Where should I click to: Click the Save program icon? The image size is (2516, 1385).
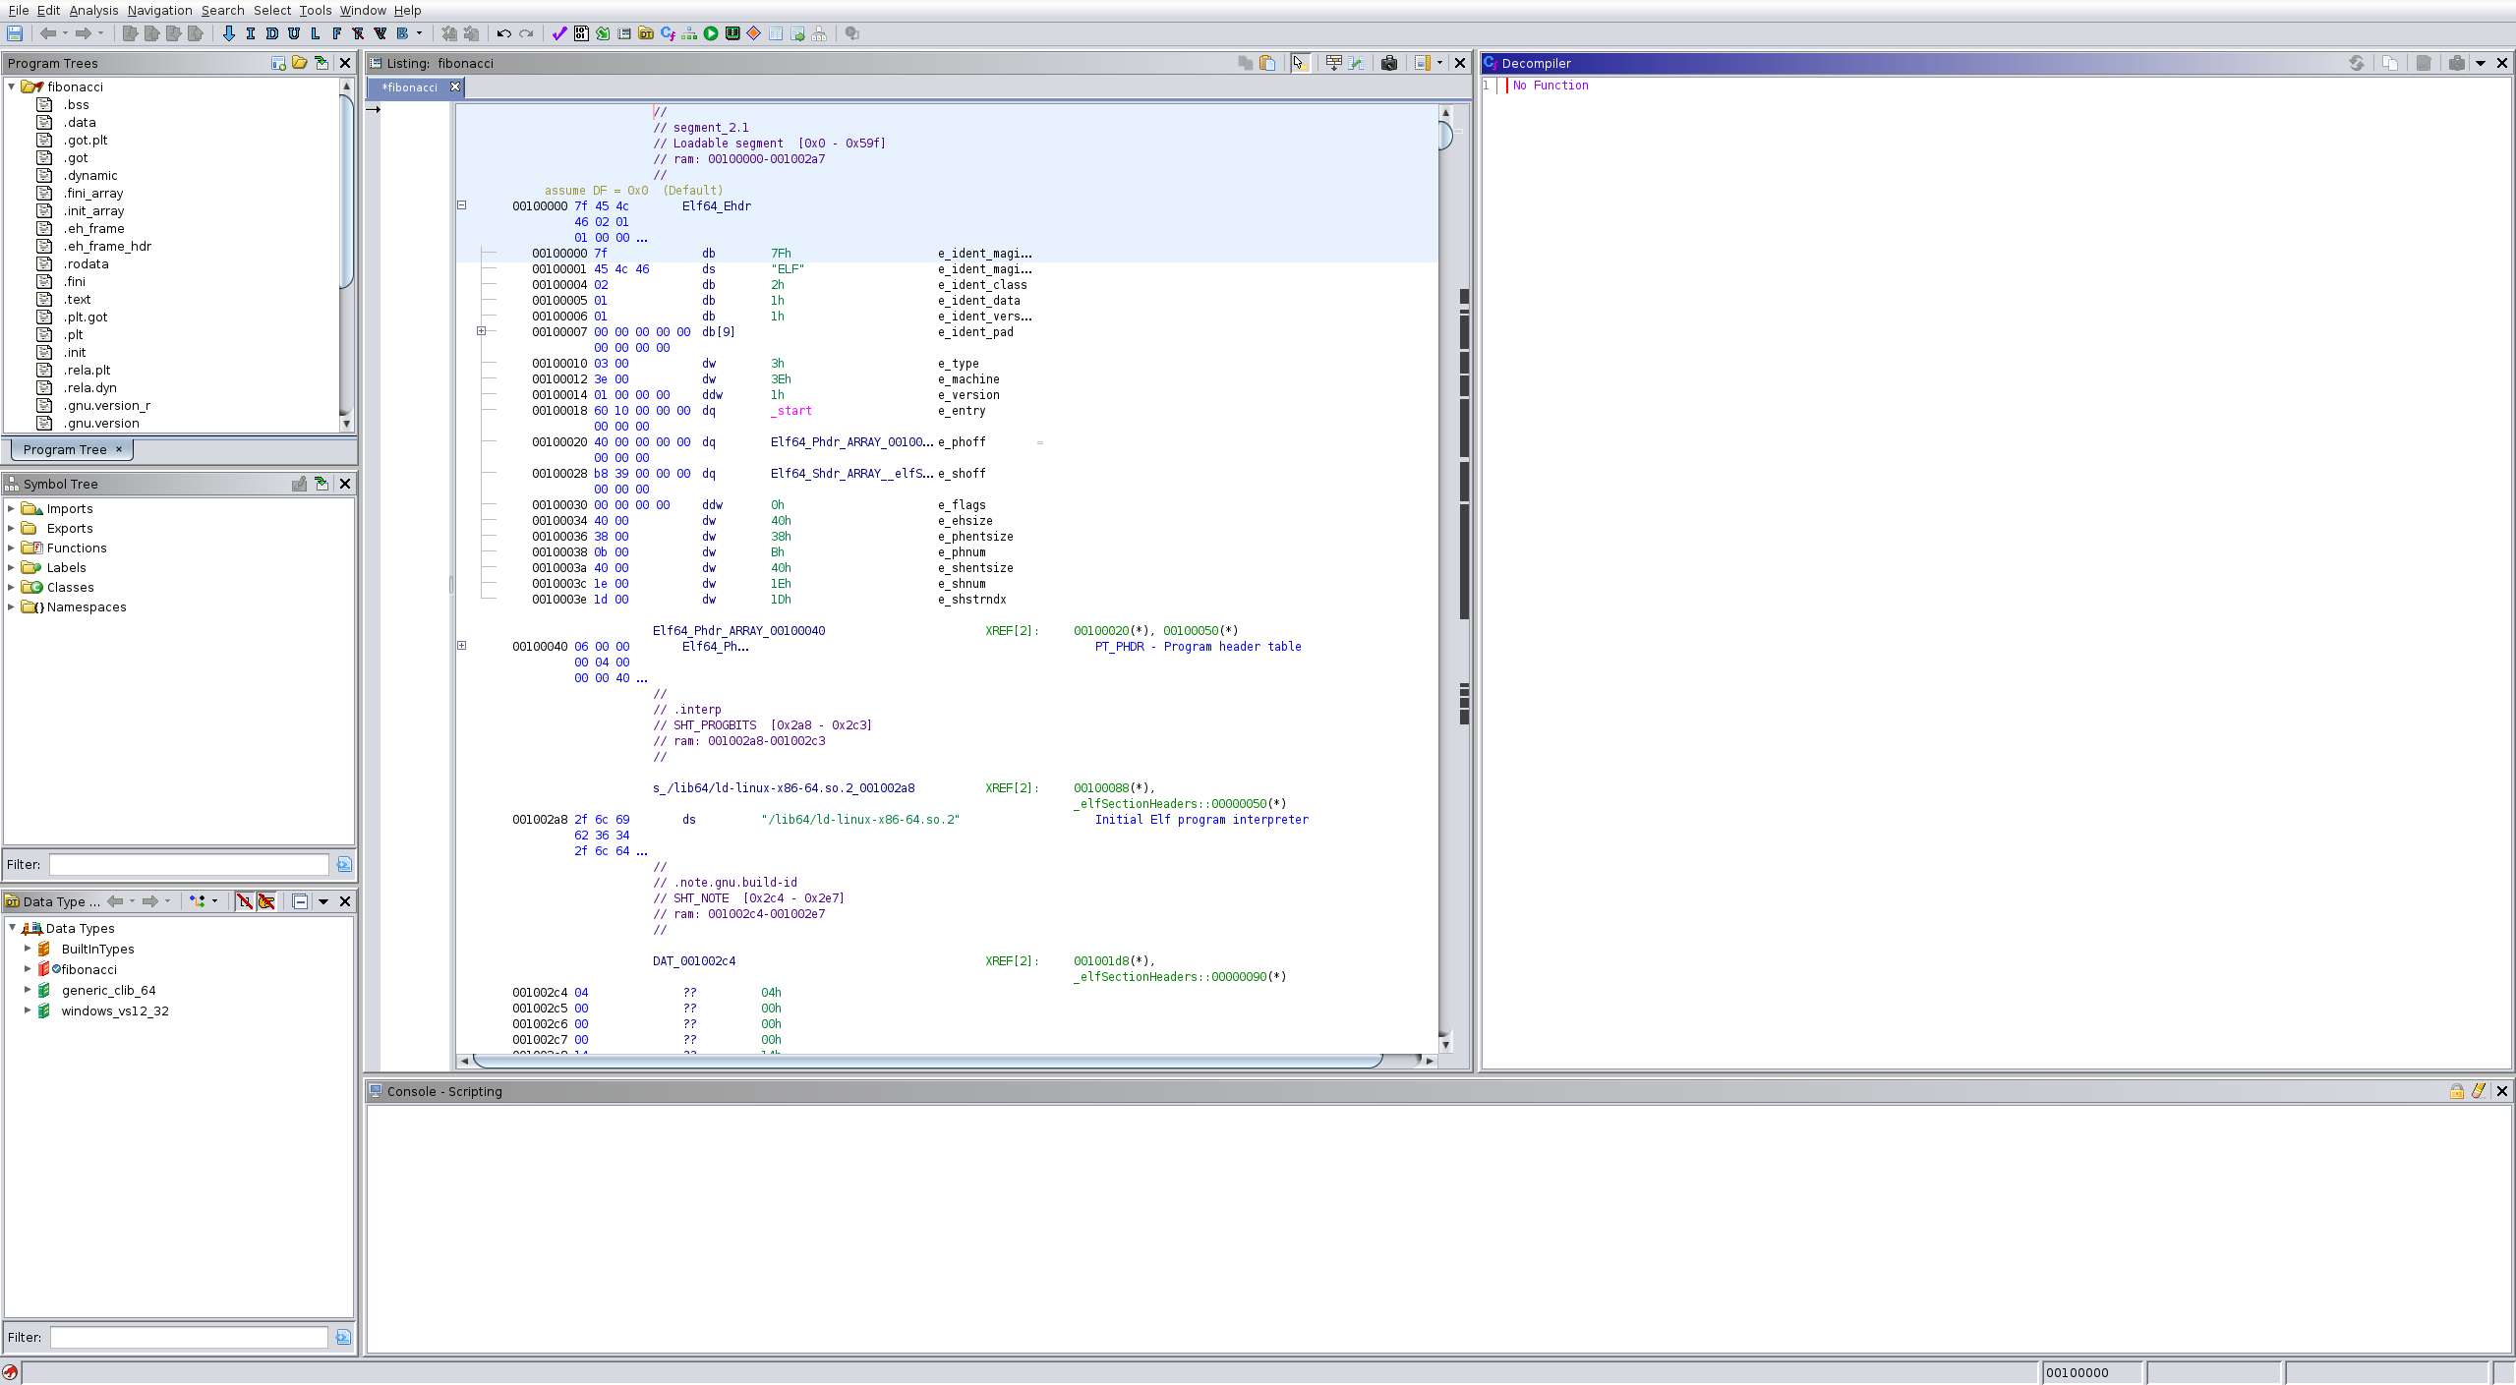point(15,33)
